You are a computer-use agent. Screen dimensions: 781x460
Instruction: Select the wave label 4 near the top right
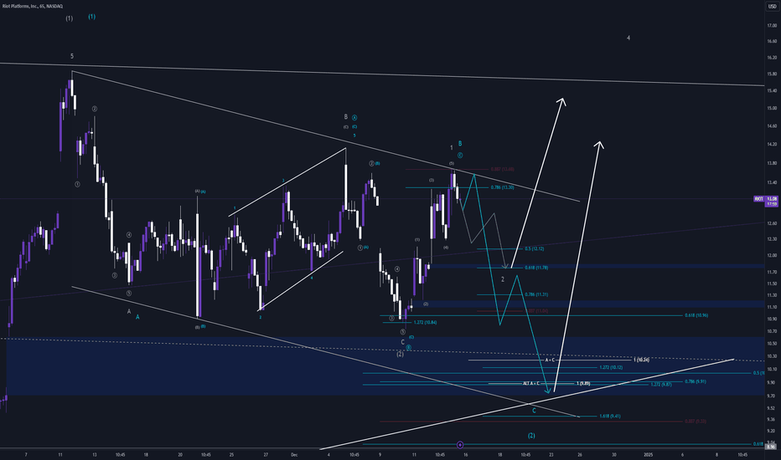point(628,38)
